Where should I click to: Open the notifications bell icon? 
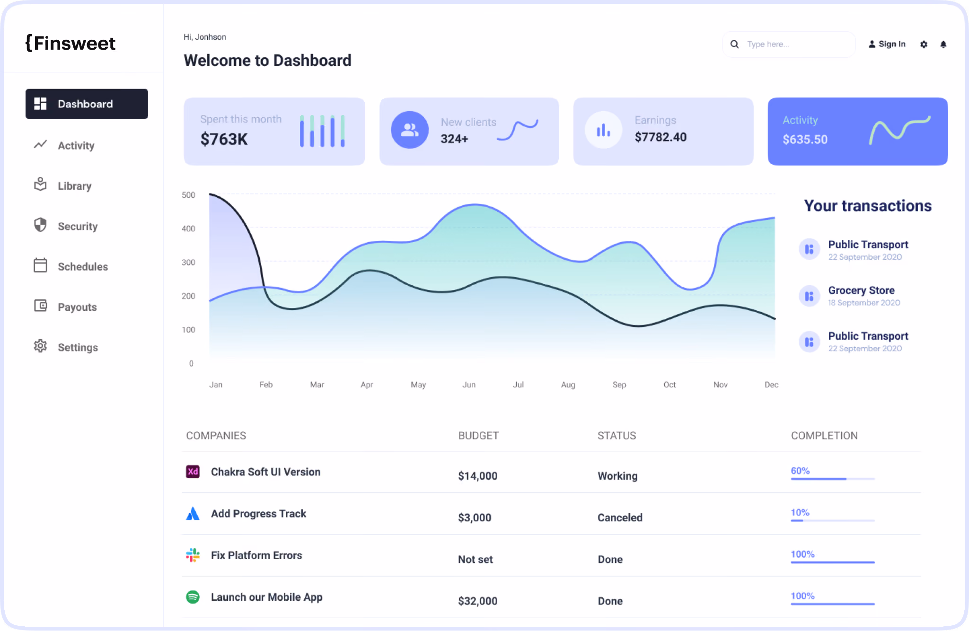[943, 44]
